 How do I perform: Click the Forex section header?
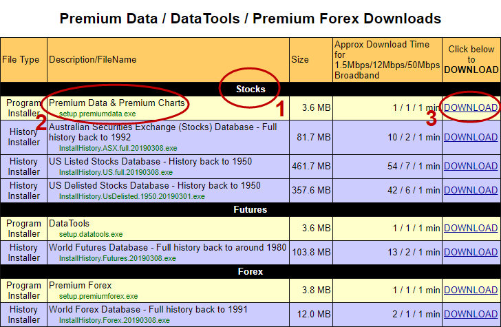(250, 272)
